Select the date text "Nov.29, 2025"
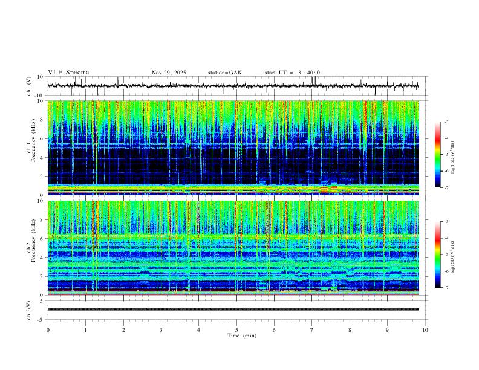479x370 pixels. [x=169, y=73]
